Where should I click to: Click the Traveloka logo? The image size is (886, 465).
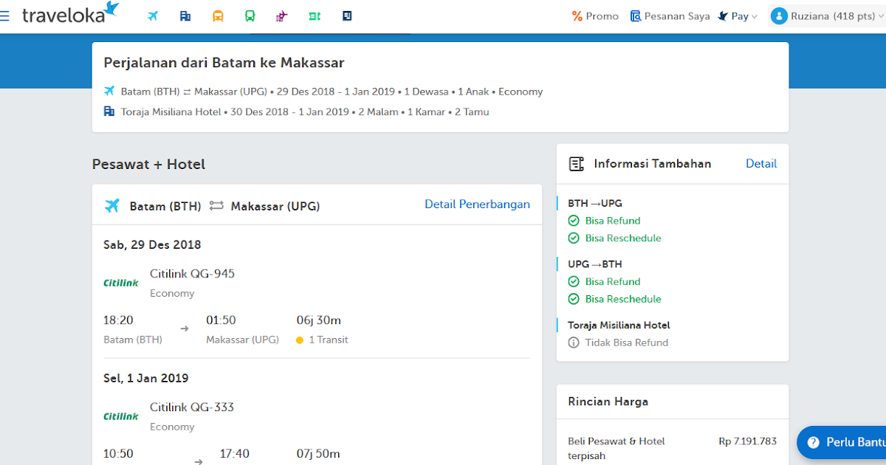(x=71, y=13)
